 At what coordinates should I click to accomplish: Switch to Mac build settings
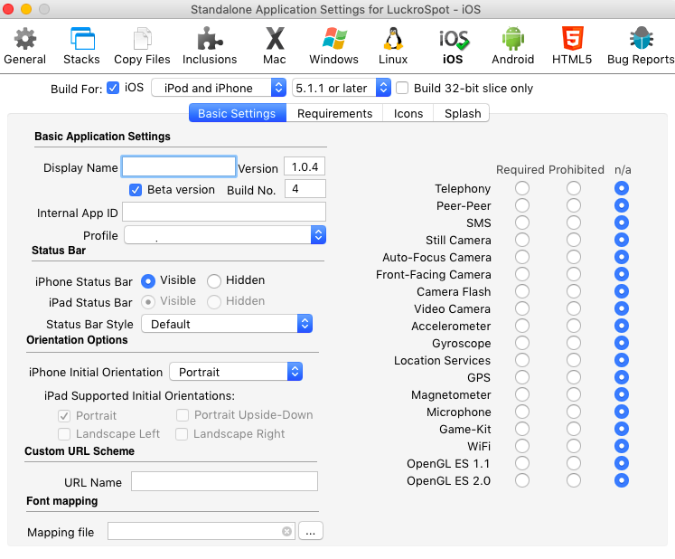pyautogui.click(x=274, y=45)
